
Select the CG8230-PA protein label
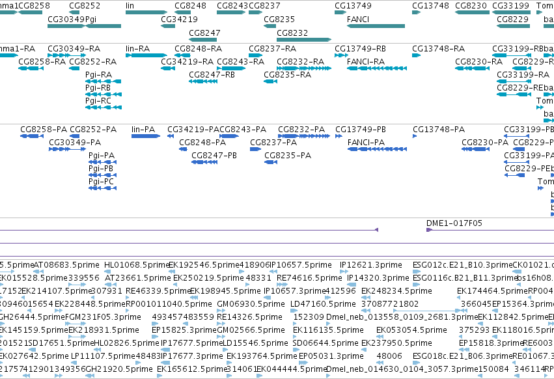click(x=485, y=143)
